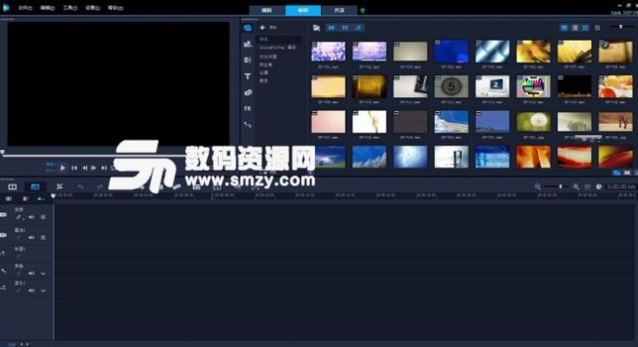Select the color bars test pattern thumbnail
The height and width of the screenshot is (347, 638).
[x=533, y=86]
